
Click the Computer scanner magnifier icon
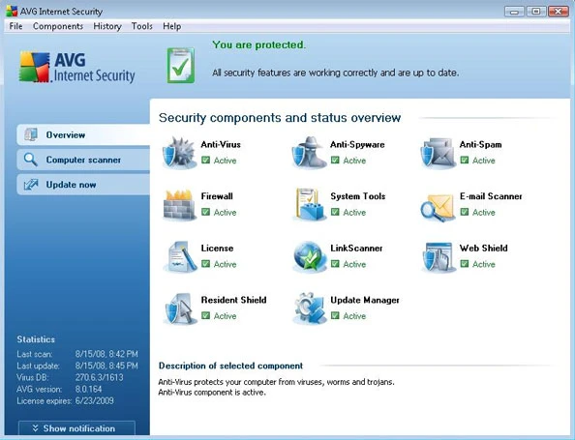click(x=30, y=160)
